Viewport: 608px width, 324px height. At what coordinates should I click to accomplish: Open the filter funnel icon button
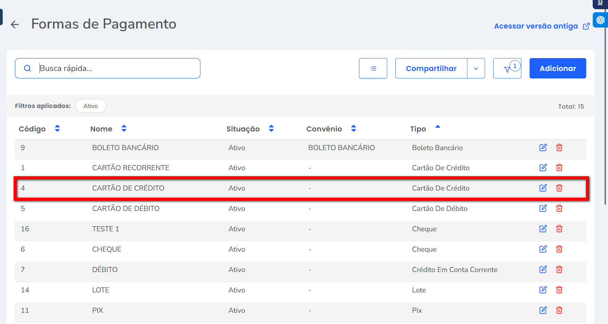point(507,69)
